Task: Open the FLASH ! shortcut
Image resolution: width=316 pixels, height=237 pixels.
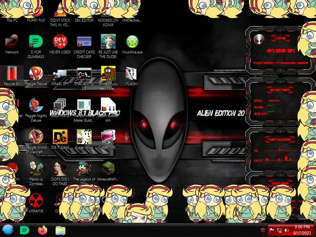Action: 132,76
